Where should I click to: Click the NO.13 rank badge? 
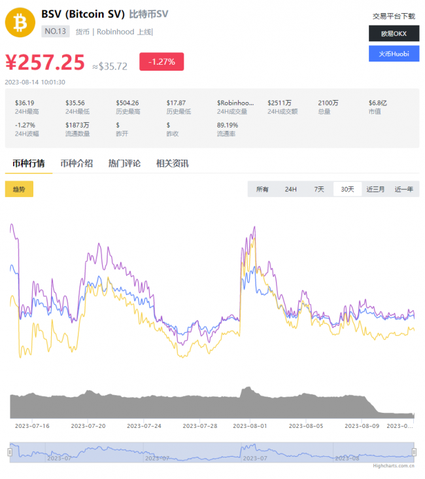56,31
